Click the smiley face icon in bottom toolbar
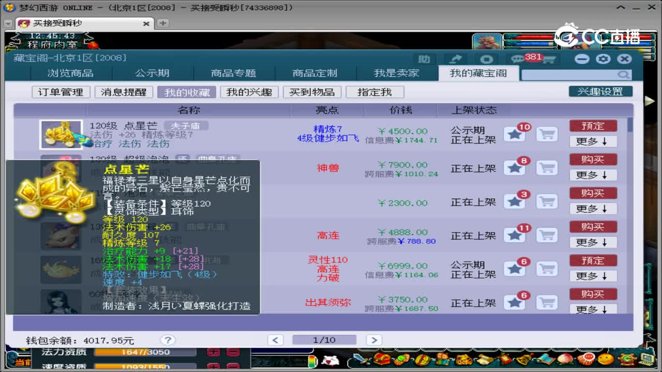662x372 pixels. 605,359
